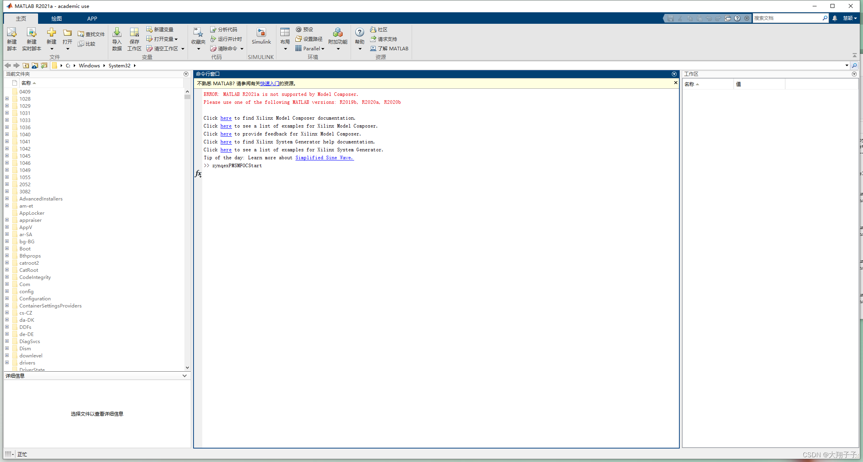Open the Preferences gear icon

click(x=299, y=29)
